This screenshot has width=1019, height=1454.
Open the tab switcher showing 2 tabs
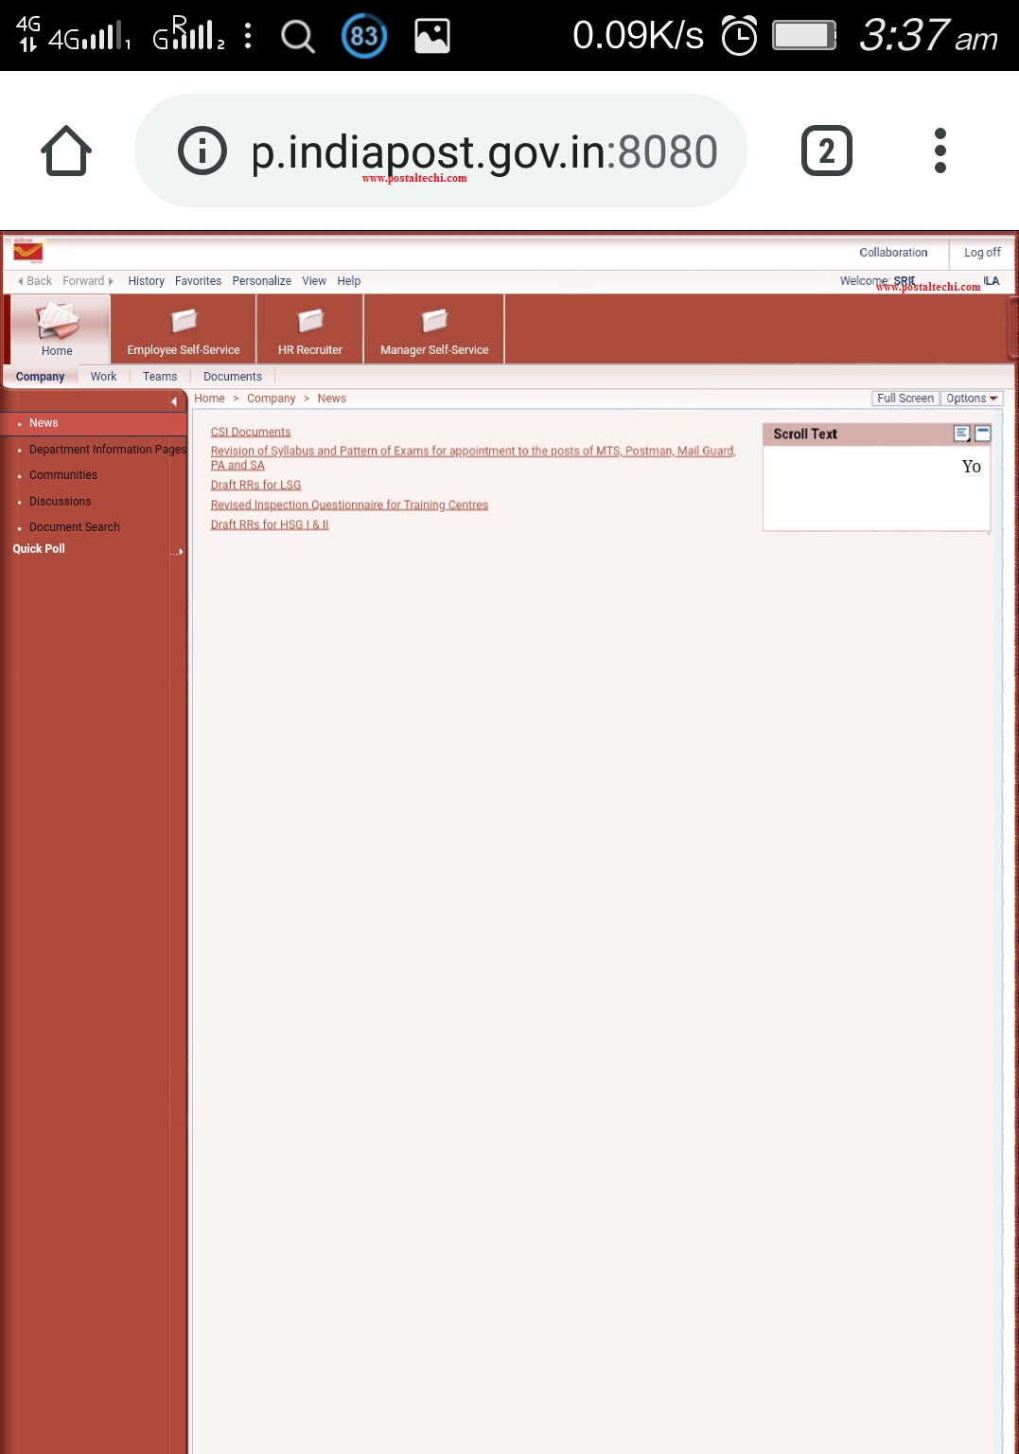827,151
